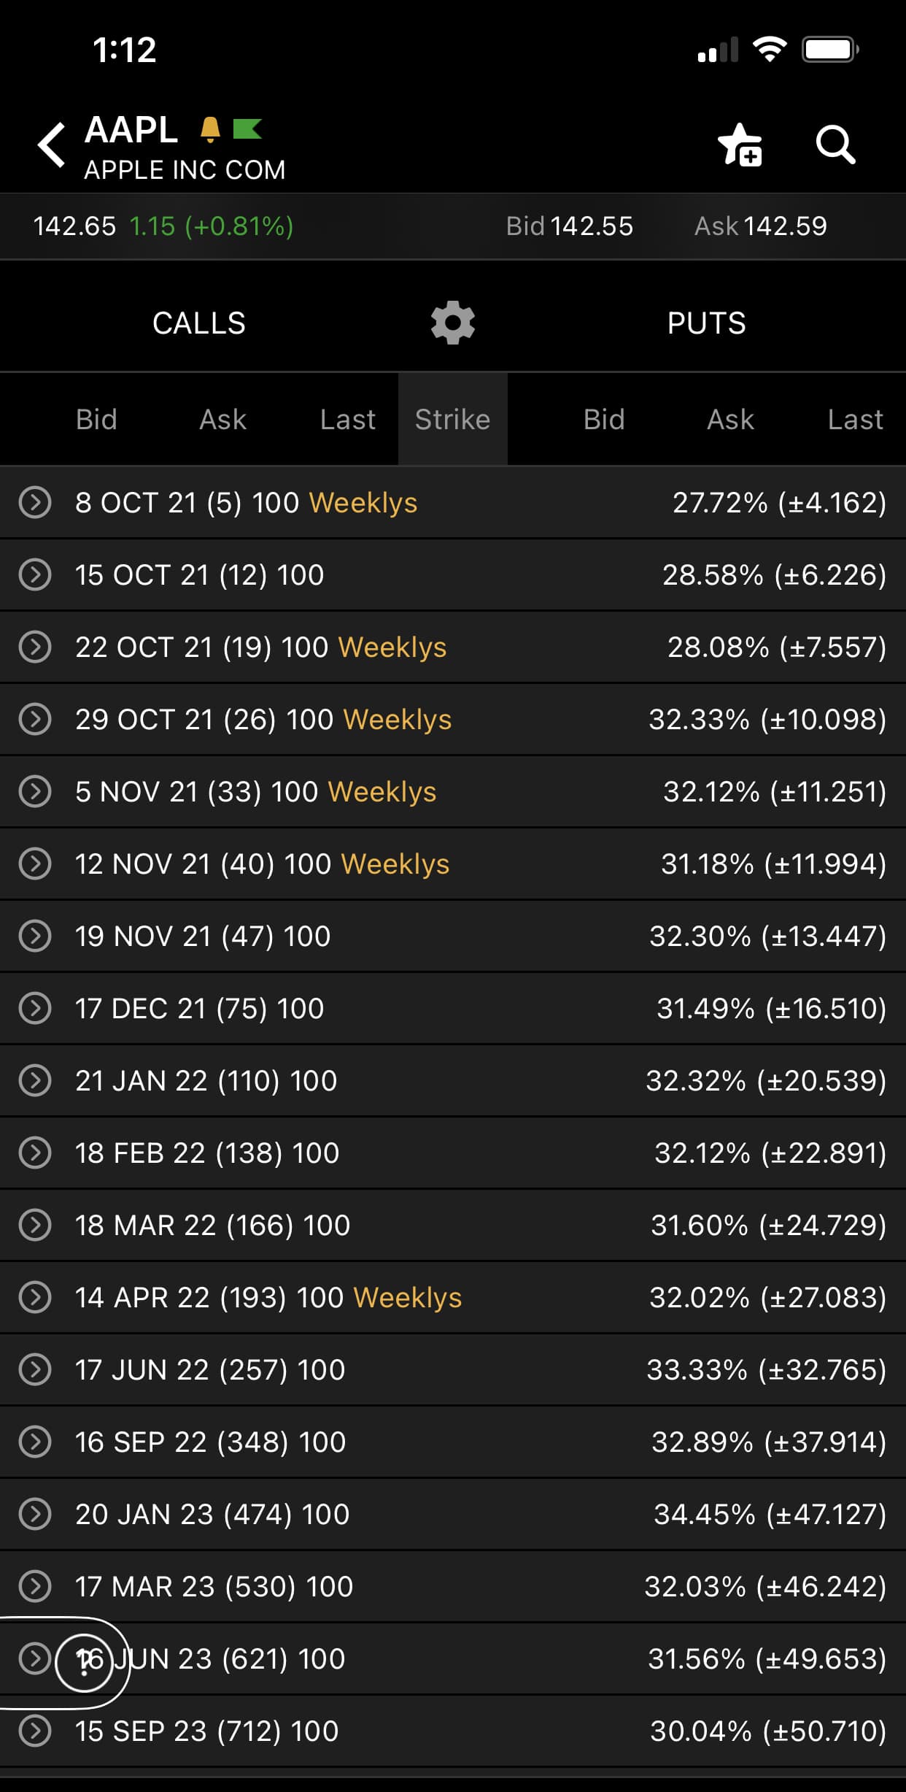Viewport: 906px width, 1792px height.
Task: Tap the battery icon in status bar
Action: coord(829,50)
